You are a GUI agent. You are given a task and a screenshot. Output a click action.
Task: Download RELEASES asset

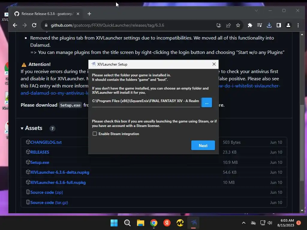(x=40, y=152)
